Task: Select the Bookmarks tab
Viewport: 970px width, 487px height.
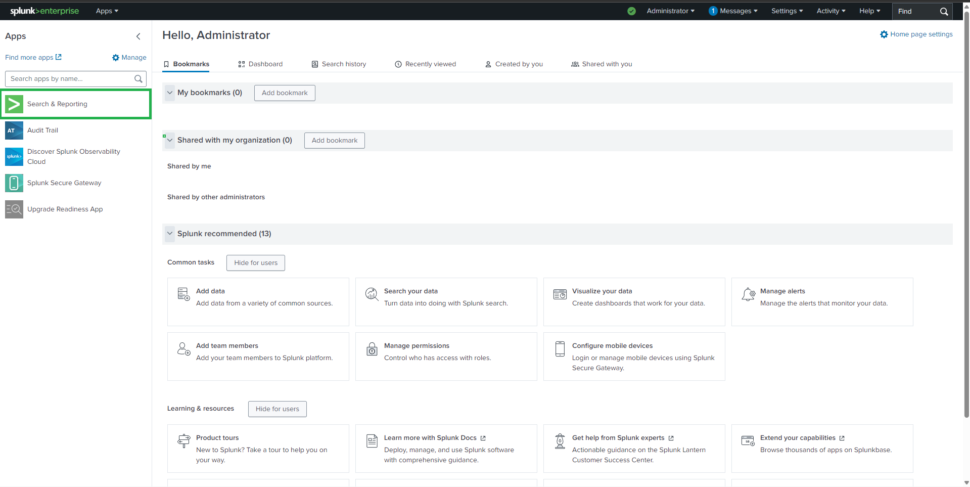Action: coord(186,64)
